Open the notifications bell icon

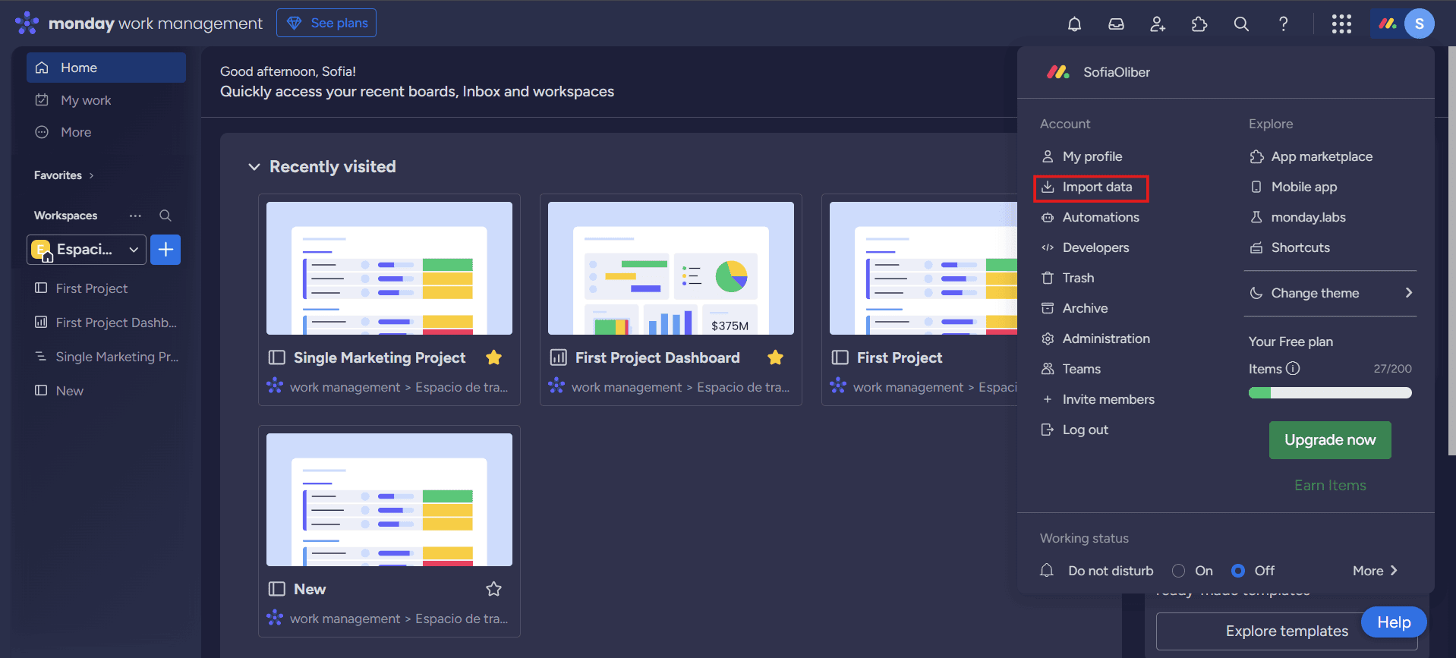(x=1074, y=24)
